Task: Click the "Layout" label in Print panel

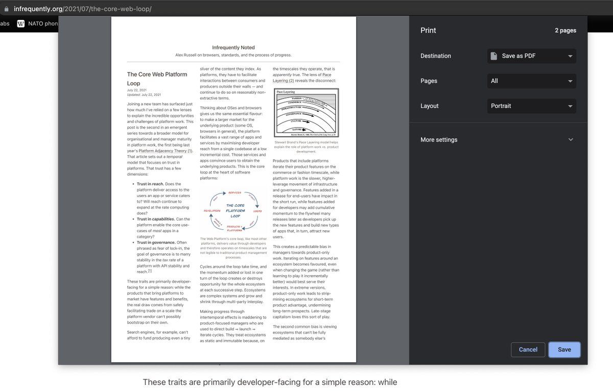Action: [430, 106]
